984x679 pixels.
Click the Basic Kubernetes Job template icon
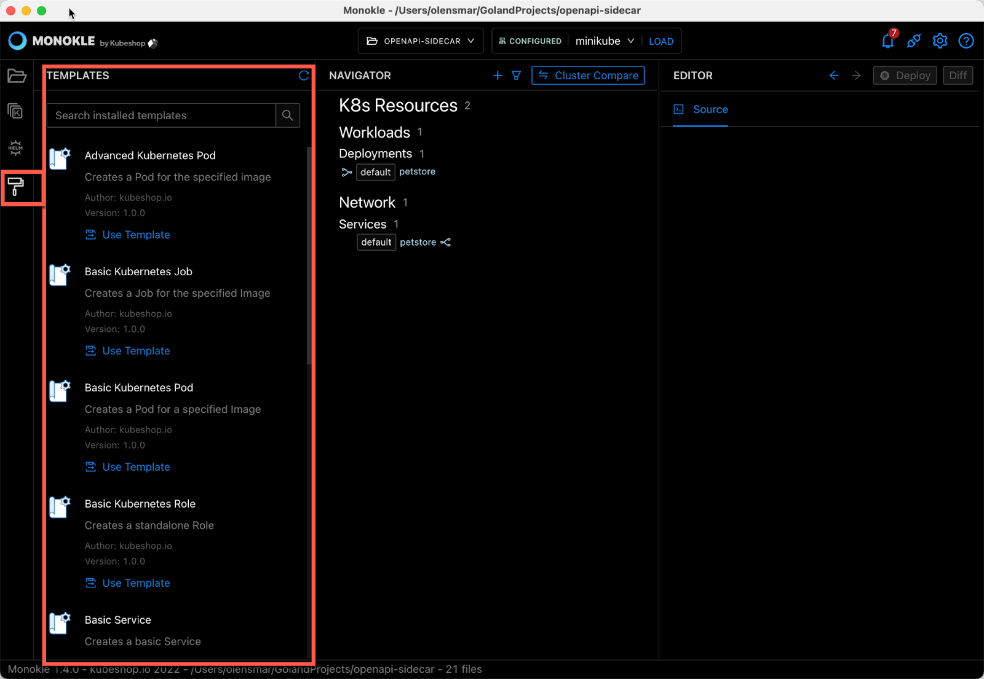coord(60,275)
